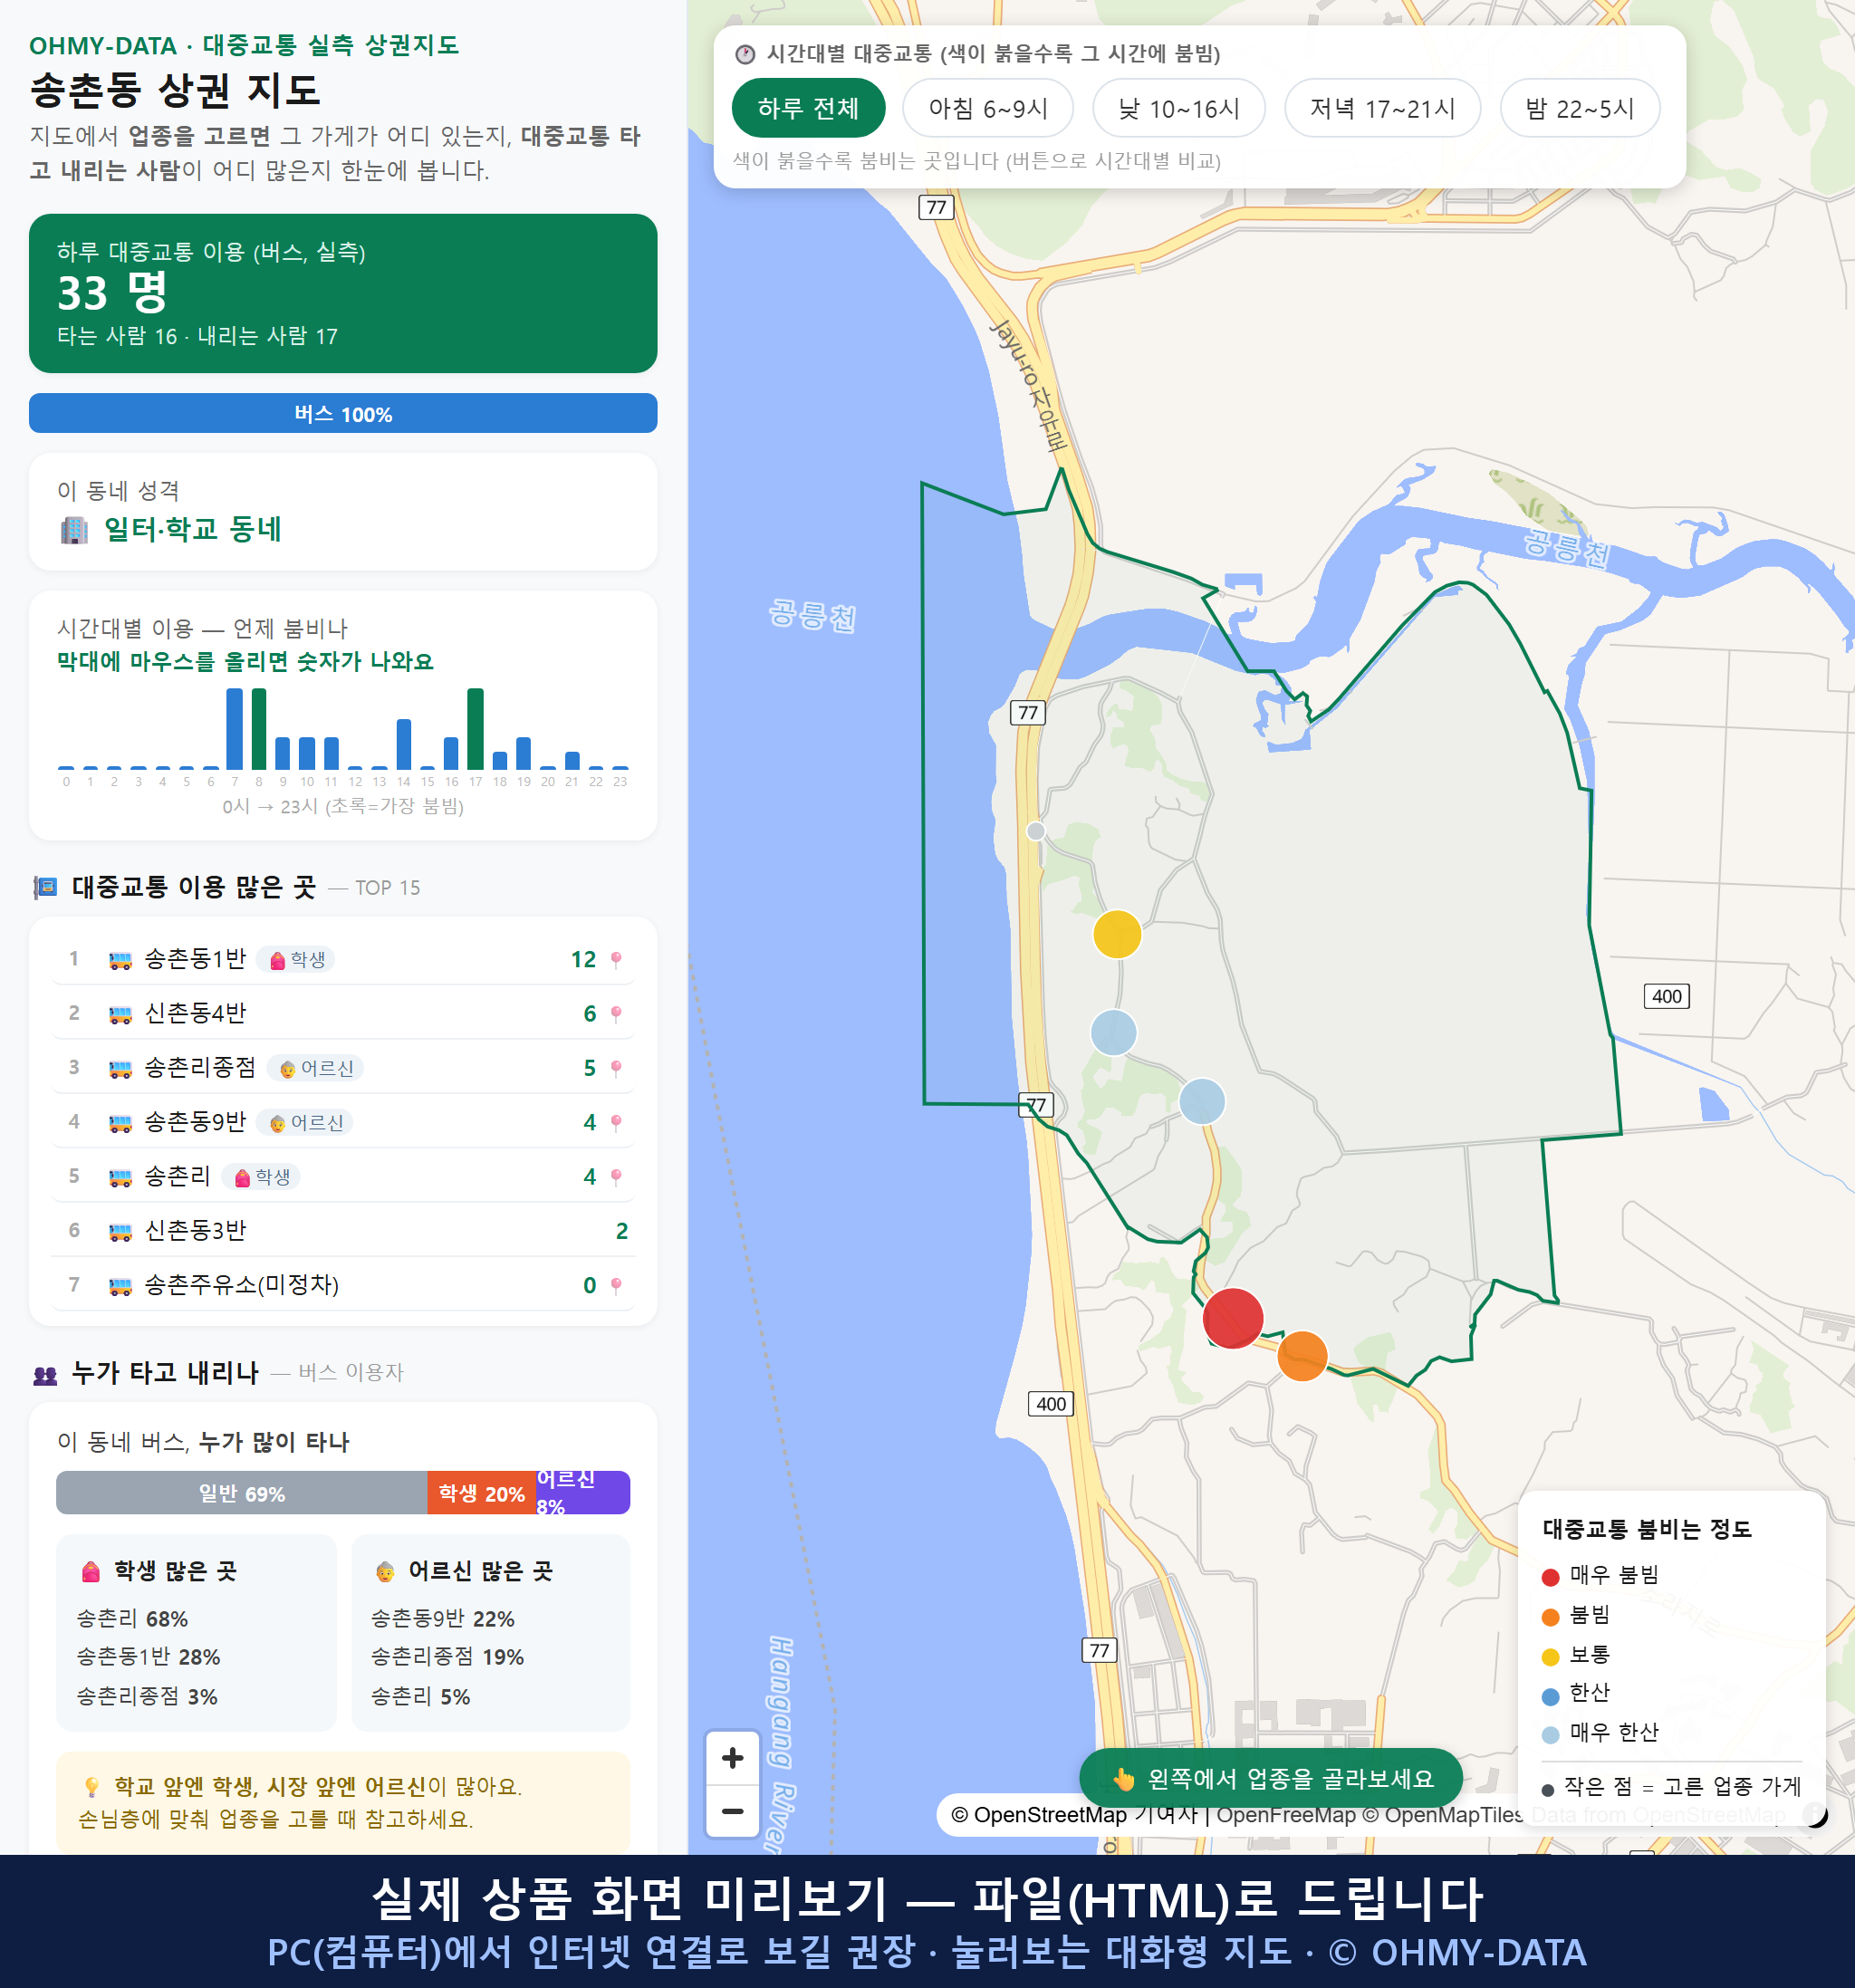Click the red very-crowded stop marker on map
The height and width of the screenshot is (1988, 1855).
click(1232, 1318)
